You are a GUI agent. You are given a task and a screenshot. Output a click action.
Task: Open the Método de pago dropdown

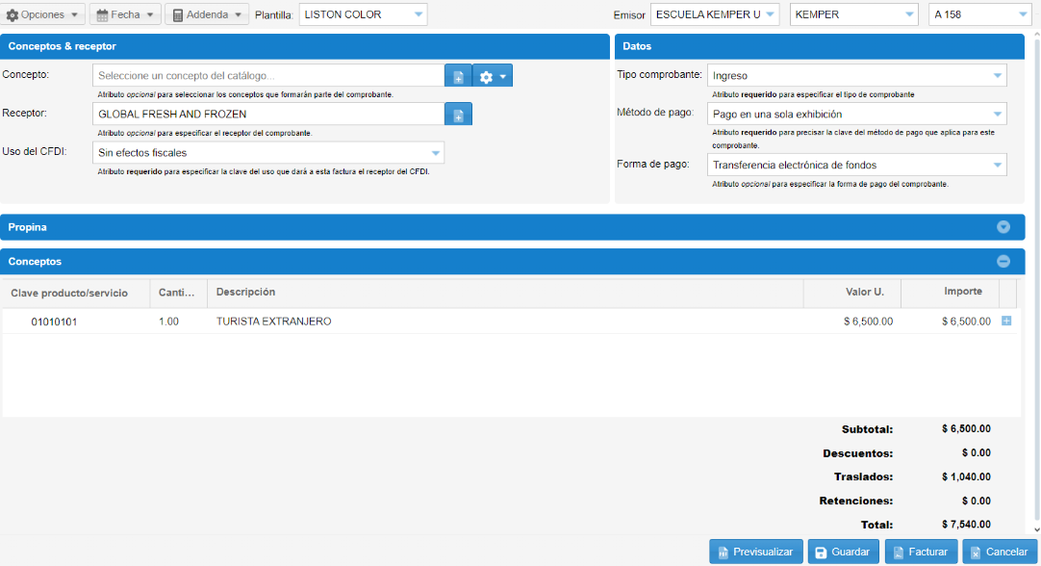tap(856, 115)
